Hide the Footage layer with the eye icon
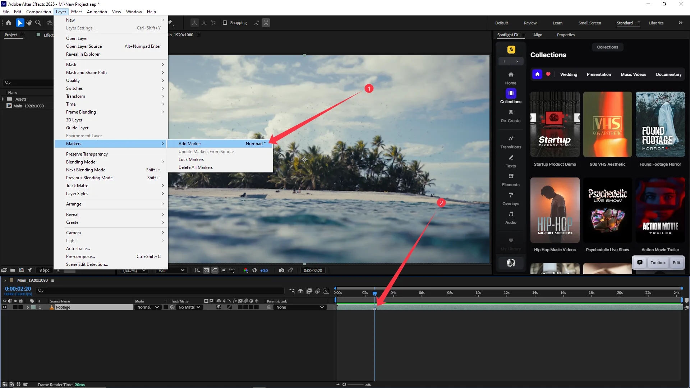Screen dimensions: 690x388 point(5,307)
